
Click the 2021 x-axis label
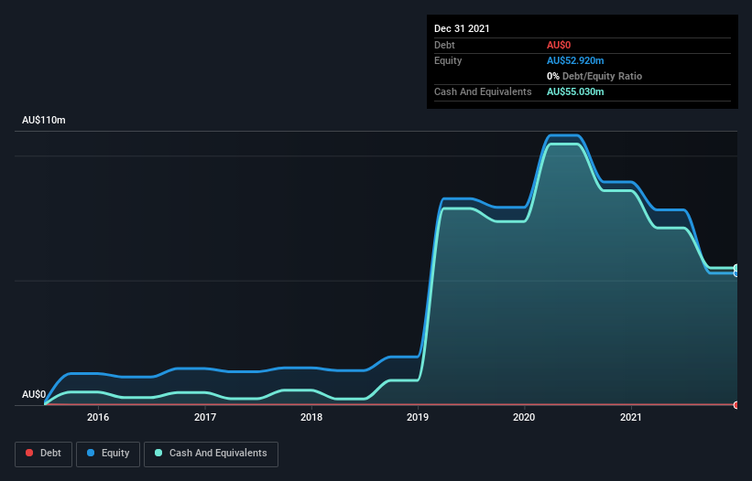pos(631,417)
